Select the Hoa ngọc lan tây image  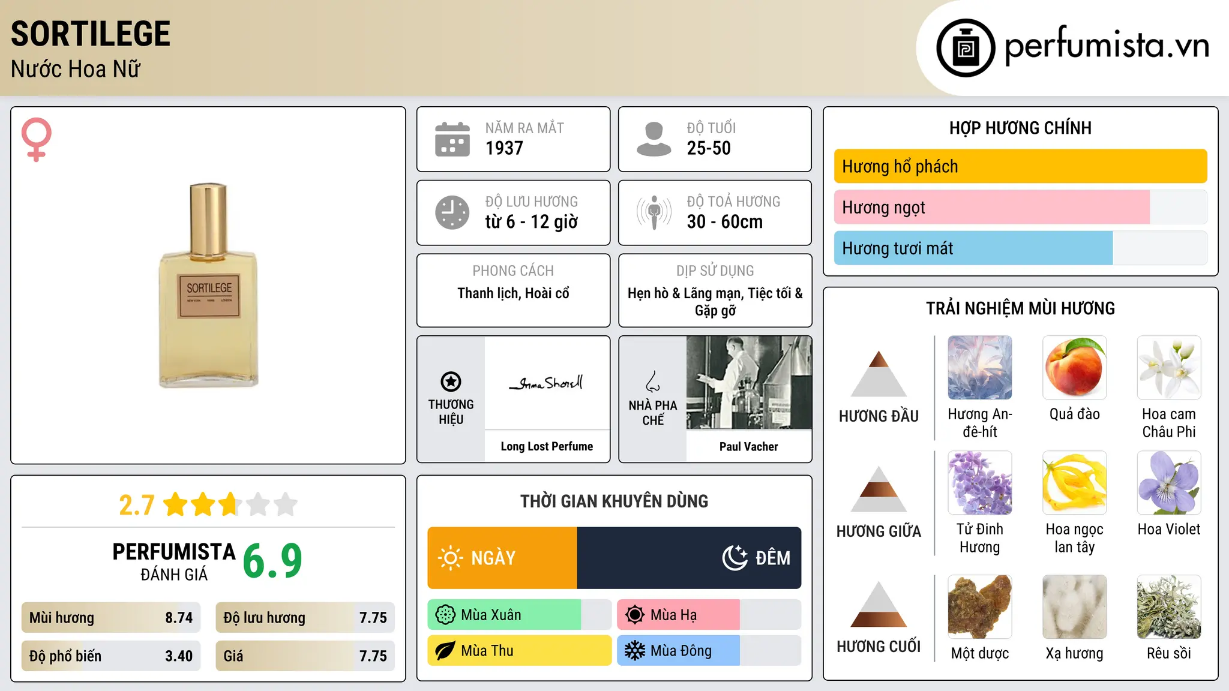tap(1075, 483)
